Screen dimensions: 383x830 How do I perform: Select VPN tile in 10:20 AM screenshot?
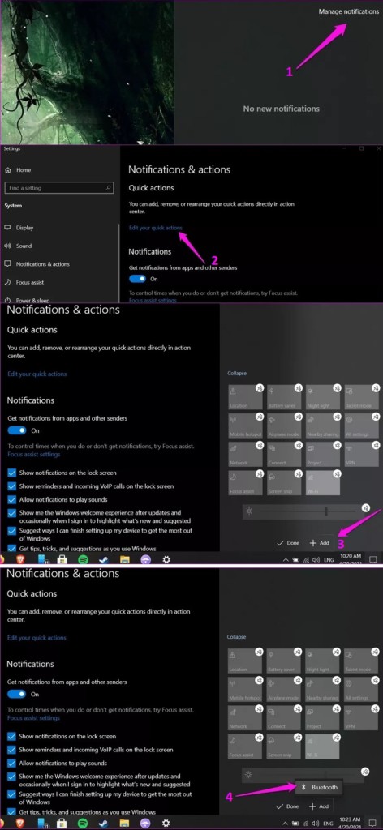click(361, 454)
